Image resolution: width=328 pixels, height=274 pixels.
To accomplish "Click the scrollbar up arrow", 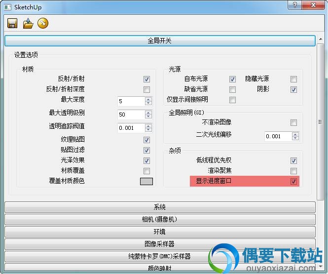I will 321,39.
